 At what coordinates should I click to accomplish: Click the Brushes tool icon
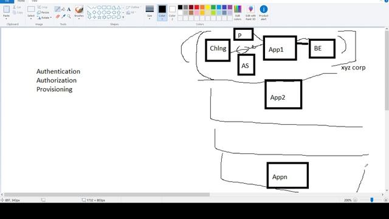79,10
